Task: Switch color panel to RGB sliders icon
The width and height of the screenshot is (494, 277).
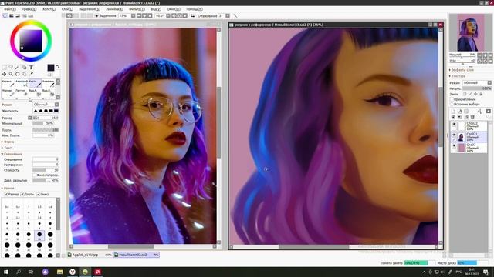Action: pyautogui.click(x=12, y=15)
